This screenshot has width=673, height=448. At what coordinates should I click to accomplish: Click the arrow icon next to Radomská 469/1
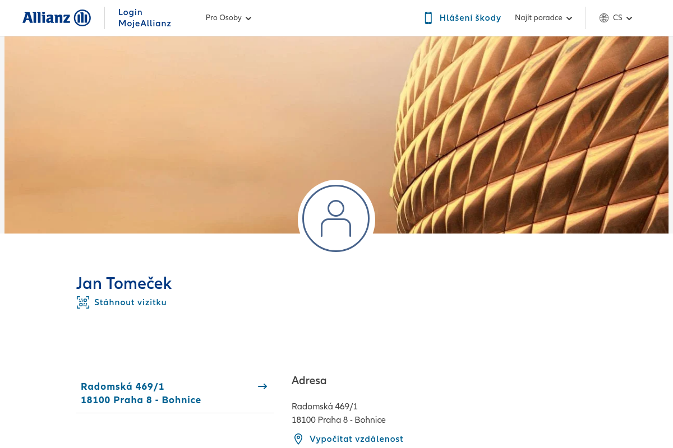coord(262,386)
